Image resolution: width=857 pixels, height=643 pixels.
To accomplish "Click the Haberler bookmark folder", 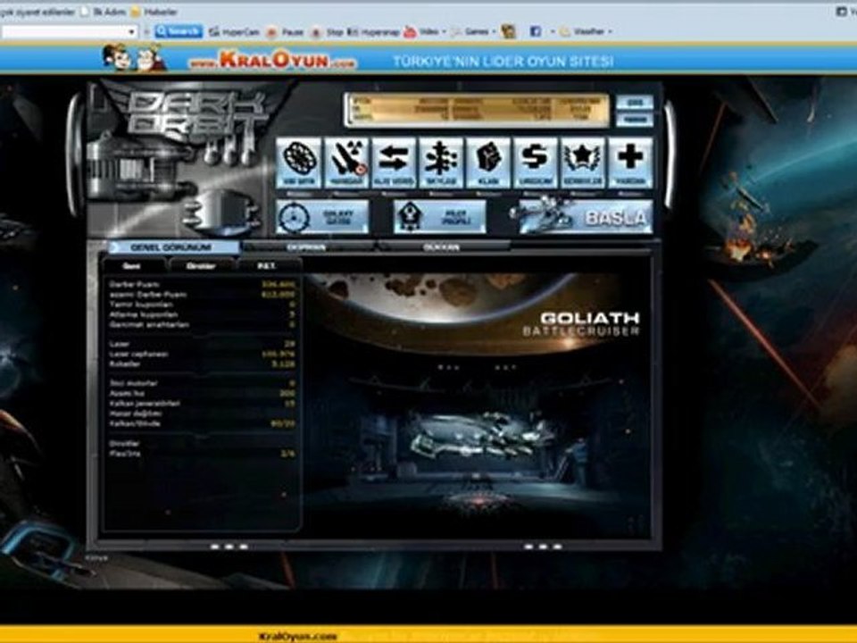I will (154, 12).
